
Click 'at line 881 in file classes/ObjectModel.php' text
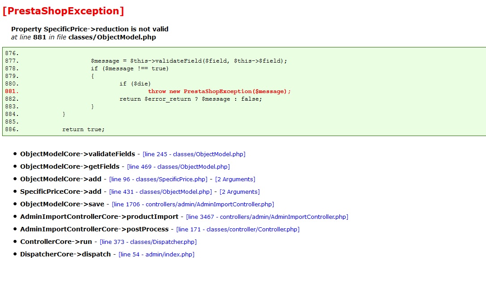83,37
